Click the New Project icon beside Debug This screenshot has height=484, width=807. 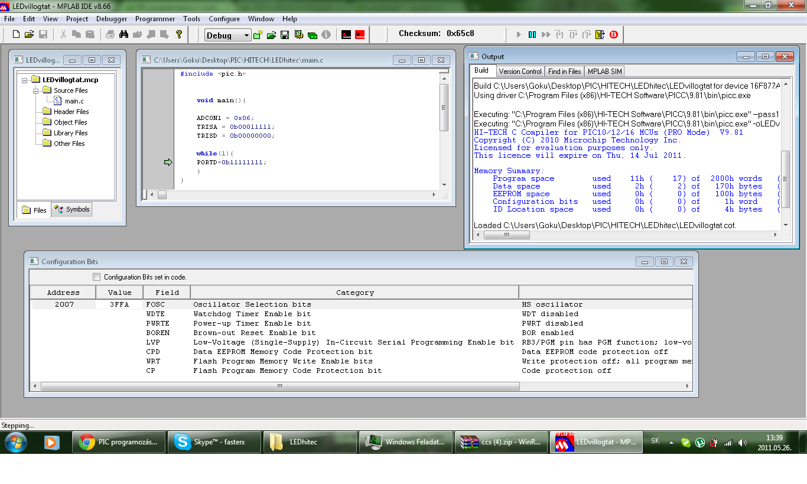pyautogui.click(x=258, y=35)
